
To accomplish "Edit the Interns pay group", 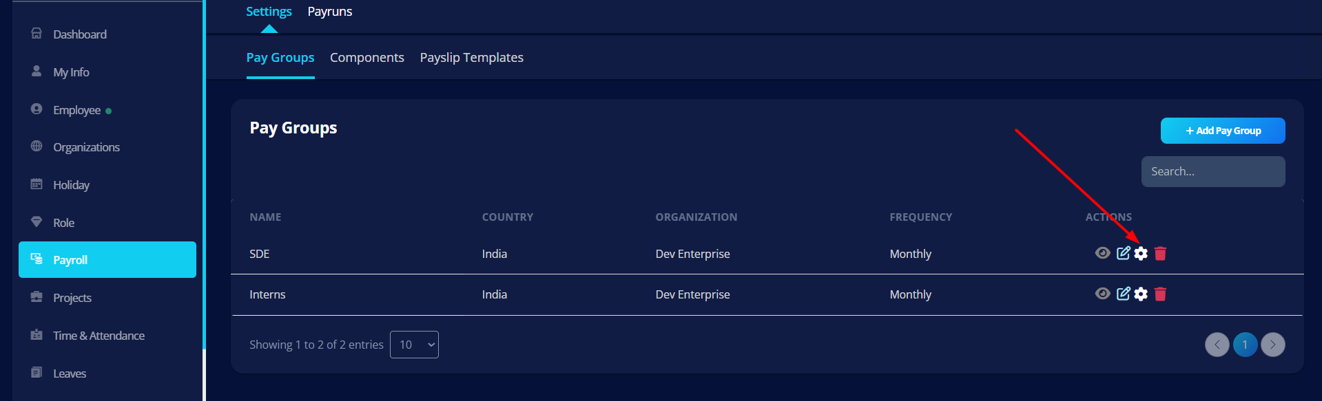I will pyautogui.click(x=1123, y=294).
